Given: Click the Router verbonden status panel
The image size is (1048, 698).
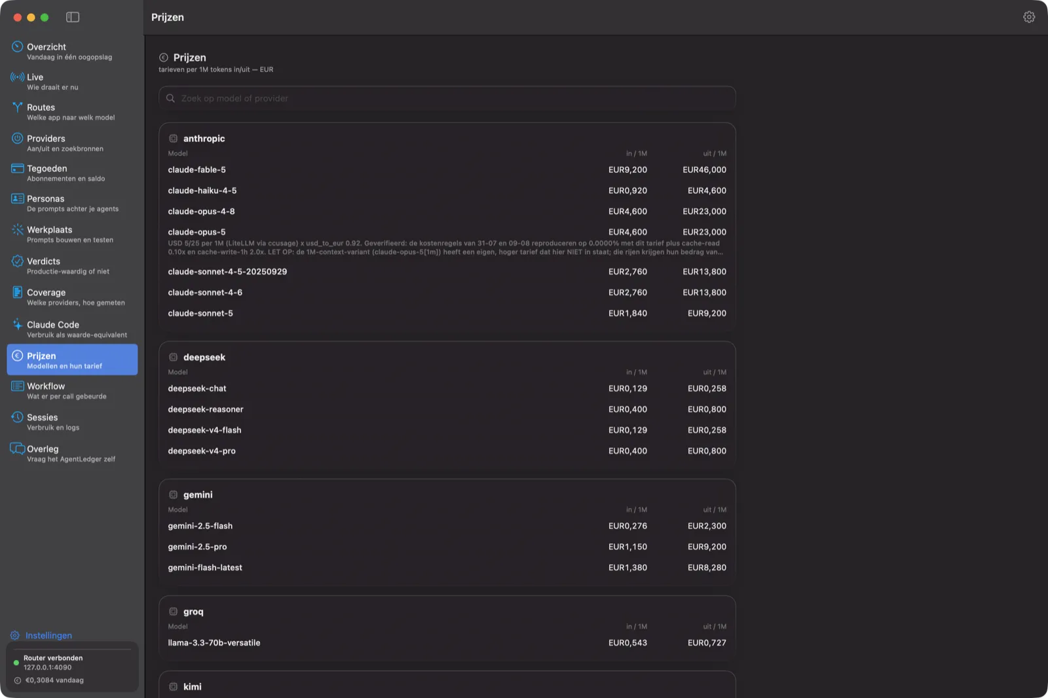Looking at the screenshot, I should coord(72,667).
